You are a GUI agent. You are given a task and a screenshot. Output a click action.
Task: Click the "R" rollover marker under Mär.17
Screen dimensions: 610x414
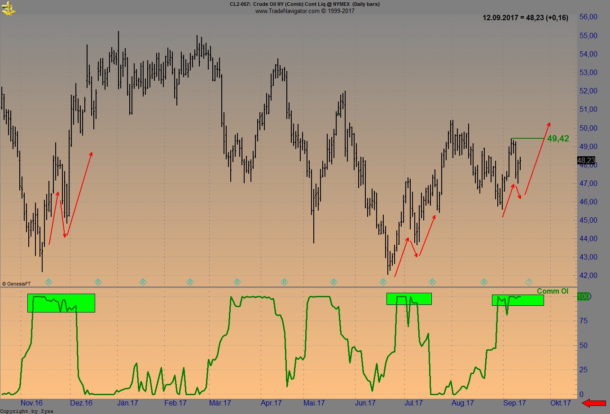[x=237, y=282]
